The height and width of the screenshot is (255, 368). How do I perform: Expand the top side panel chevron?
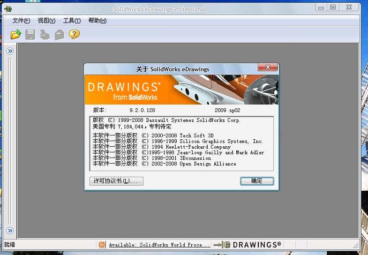[x=10, y=51]
